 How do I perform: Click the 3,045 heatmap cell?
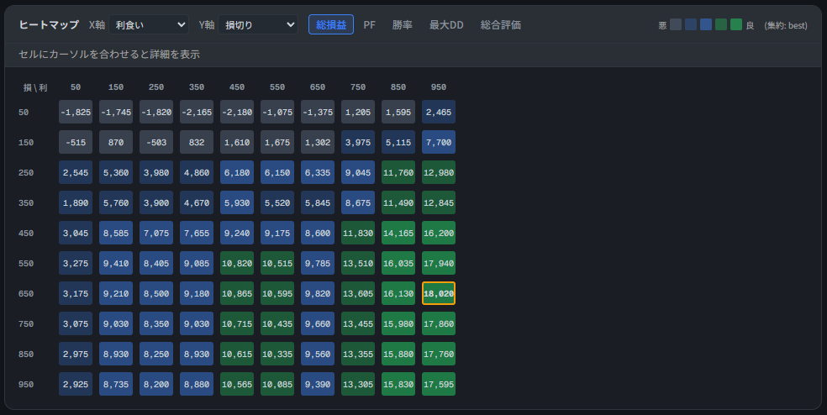[x=76, y=233]
